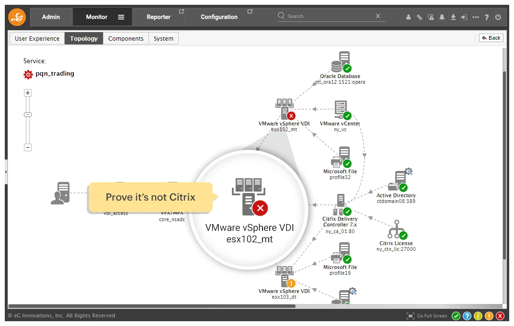Open the three-dots more options icon
Viewport: 514px width, 326px height.
[476, 17]
